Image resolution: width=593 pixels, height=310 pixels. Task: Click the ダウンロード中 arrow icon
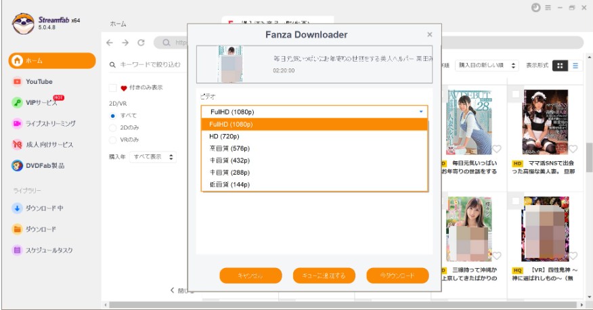click(17, 208)
